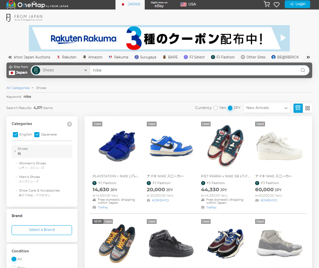This screenshot has width=319, height=268.
Task: Click the FJ Fashion icon on the 60,000 JPY item
Action: click(x=257, y=183)
